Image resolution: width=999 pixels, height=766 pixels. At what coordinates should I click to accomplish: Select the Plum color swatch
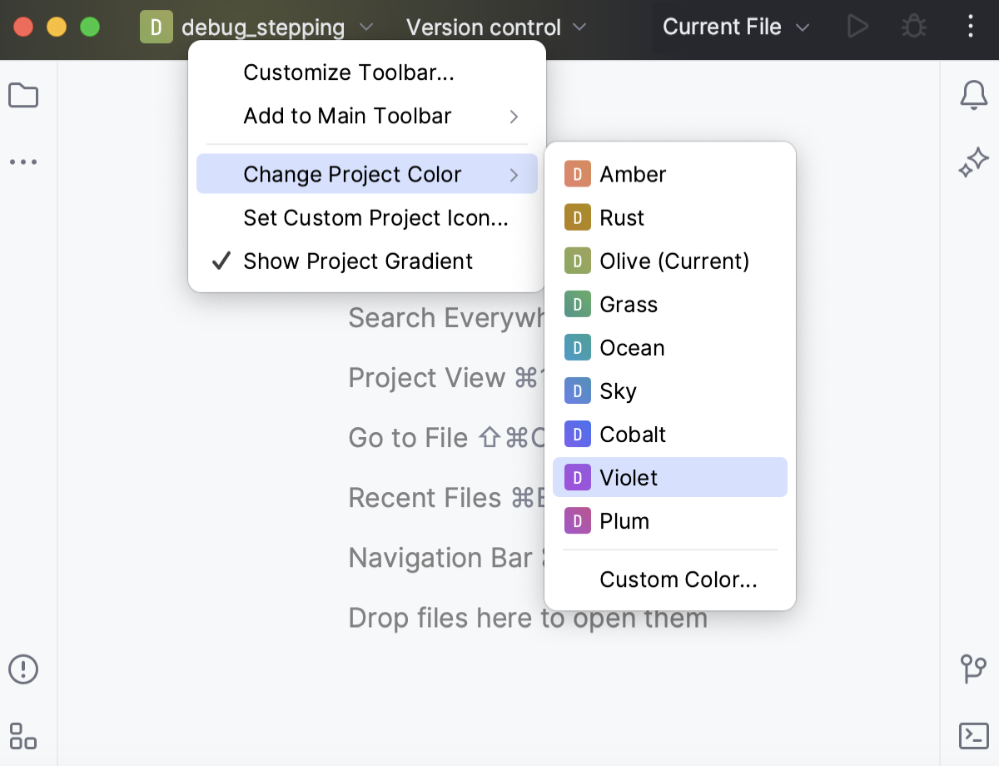tap(624, 520)
